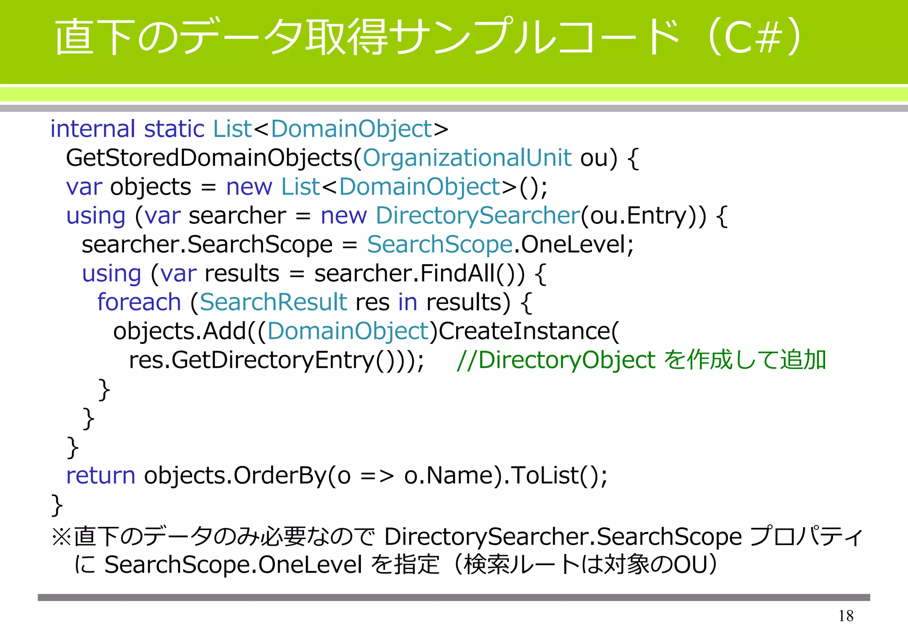The height and width of the screenshot is (629, 908).
Task: Click the 'searcher.SearchScope = SearchScope.OneLevel;' line
Action: pos(358,244)
